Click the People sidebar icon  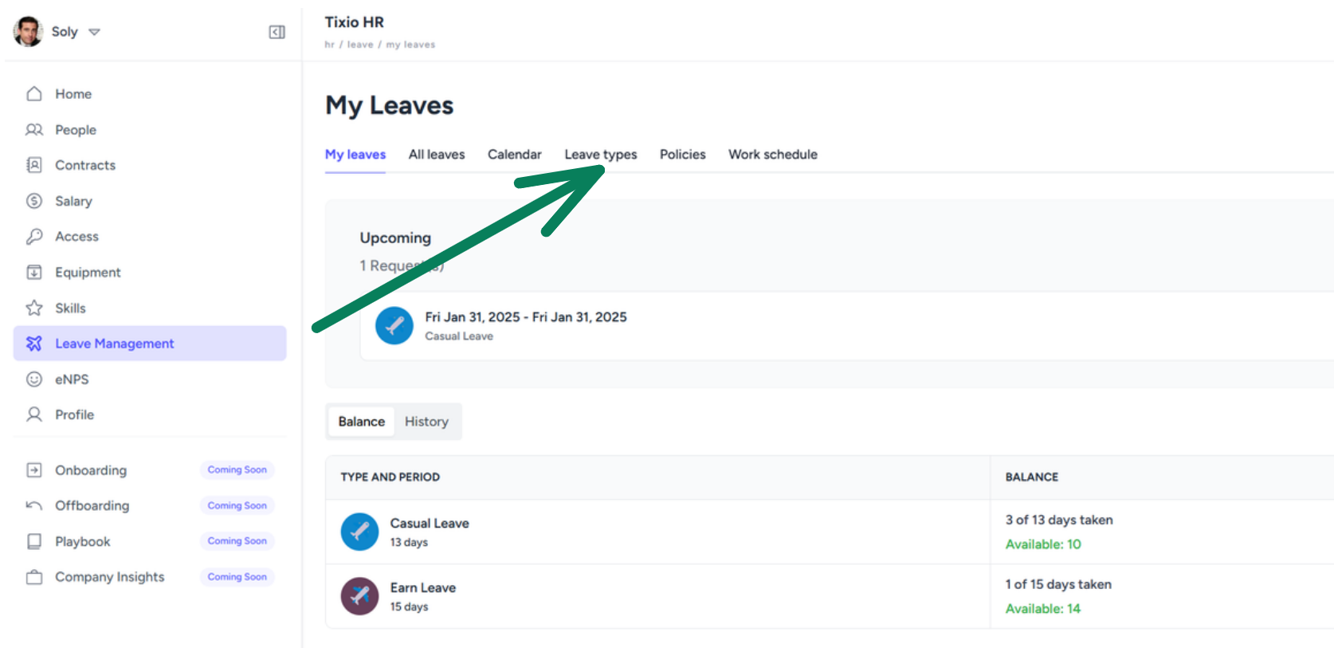34,129
